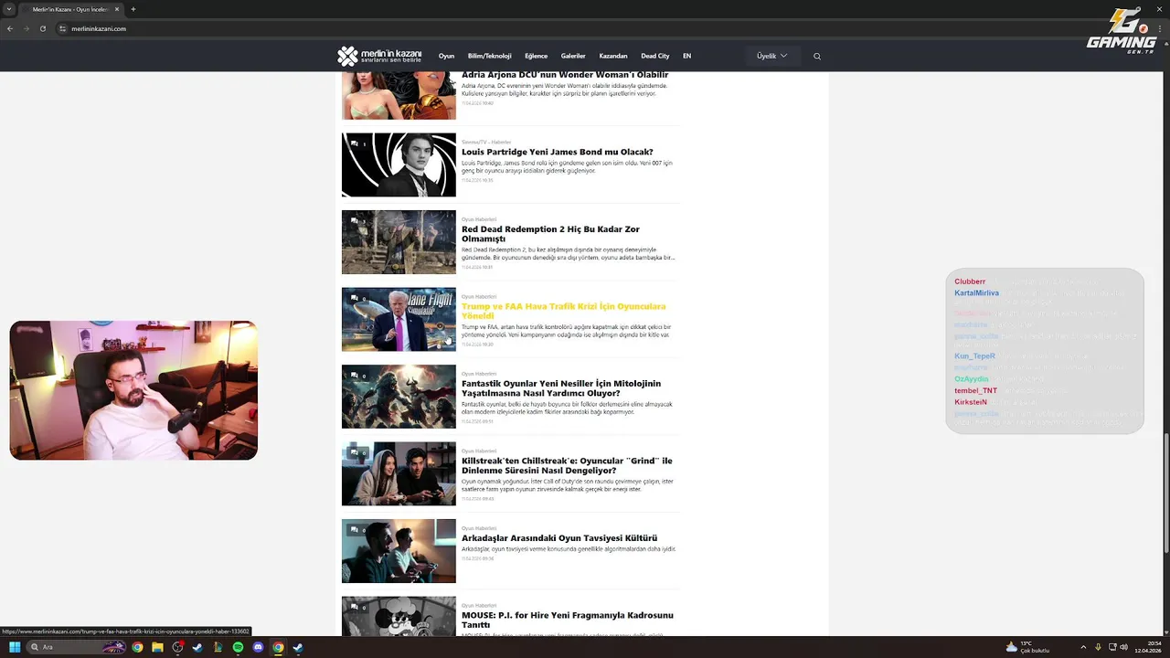1170x658 pixels.
Task: Open 'Louis Partridge Yeni James Bond mu Olacak?' article
Action: tap(557, 152)
